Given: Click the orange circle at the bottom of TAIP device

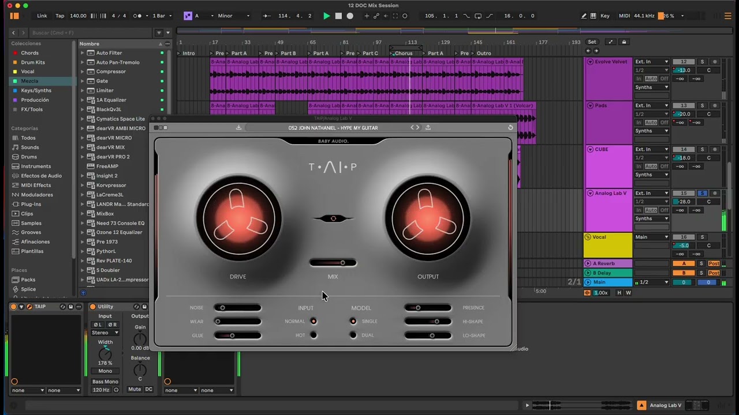Looking at the screenshot, I should [14, 381].
